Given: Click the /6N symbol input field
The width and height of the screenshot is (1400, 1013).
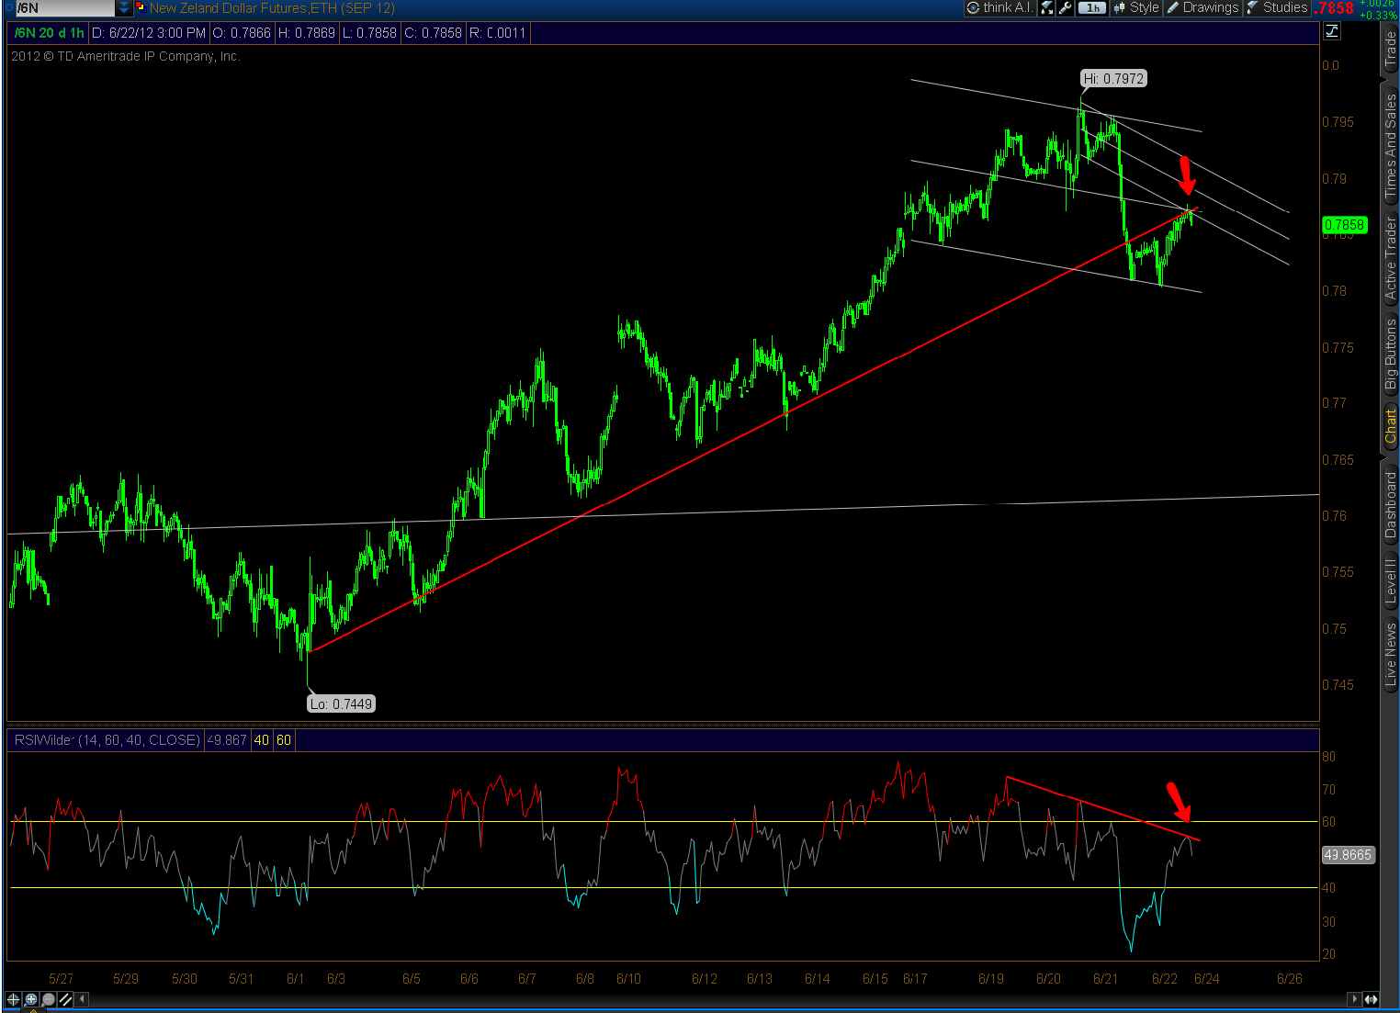Looking at the screenshot, I should click(x=65, y=8).
